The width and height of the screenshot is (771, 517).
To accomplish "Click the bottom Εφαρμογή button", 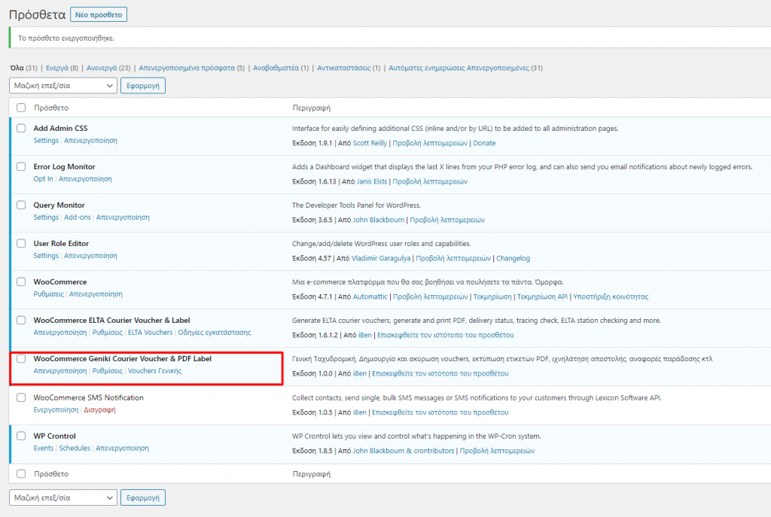I will [x=143, y=497].
